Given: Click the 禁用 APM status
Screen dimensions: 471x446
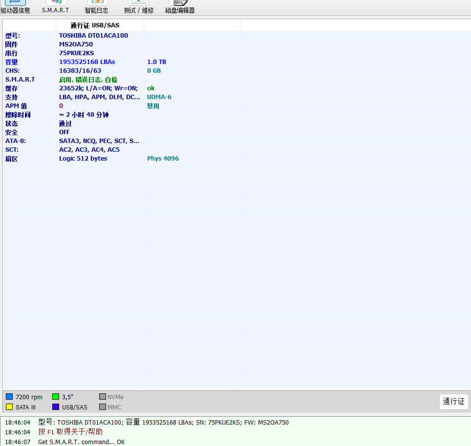Looking at the screenshot, I should [x=153, y=106].
